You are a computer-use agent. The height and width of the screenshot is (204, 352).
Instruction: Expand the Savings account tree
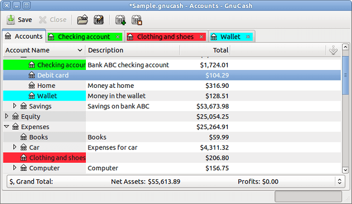pyautogui.click(x=15, y=106)
